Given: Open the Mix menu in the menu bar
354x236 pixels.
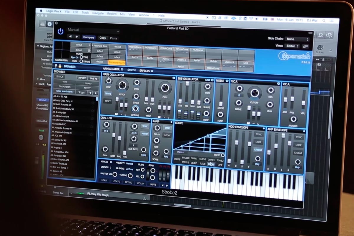Looking at the screenshot, I should coord(122,14).
